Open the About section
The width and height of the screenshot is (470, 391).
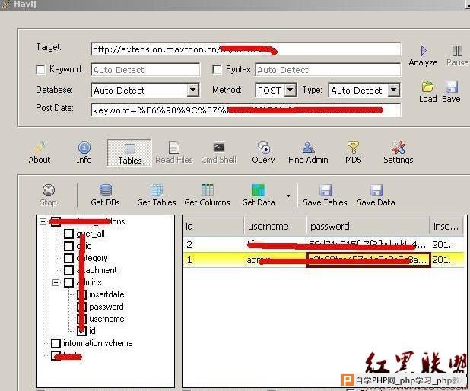tap(40, 153)
